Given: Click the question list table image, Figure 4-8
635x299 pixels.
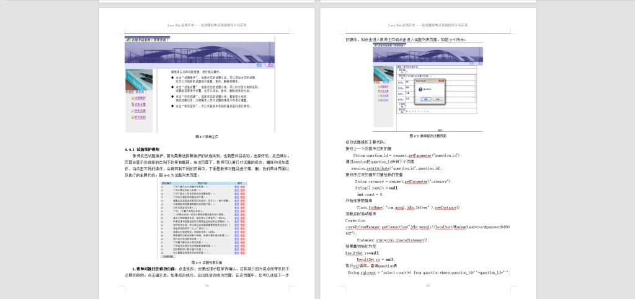Looking at the screenshot, I should (x=203, y=220).
